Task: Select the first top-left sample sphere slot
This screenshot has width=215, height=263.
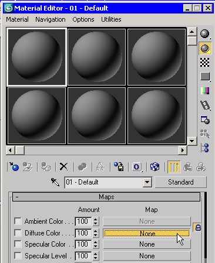Action: pos(36,57)
